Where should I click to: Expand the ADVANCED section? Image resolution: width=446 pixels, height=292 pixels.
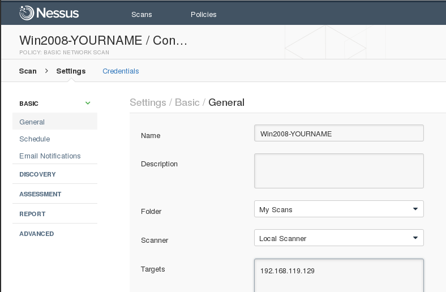pos(37,234)
